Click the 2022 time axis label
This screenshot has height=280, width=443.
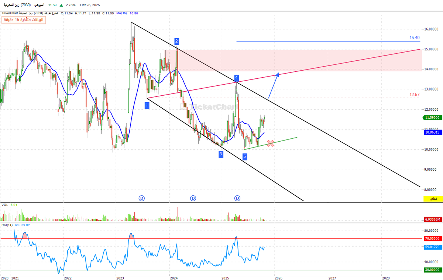pyautogui.click(x=68, y=277)
